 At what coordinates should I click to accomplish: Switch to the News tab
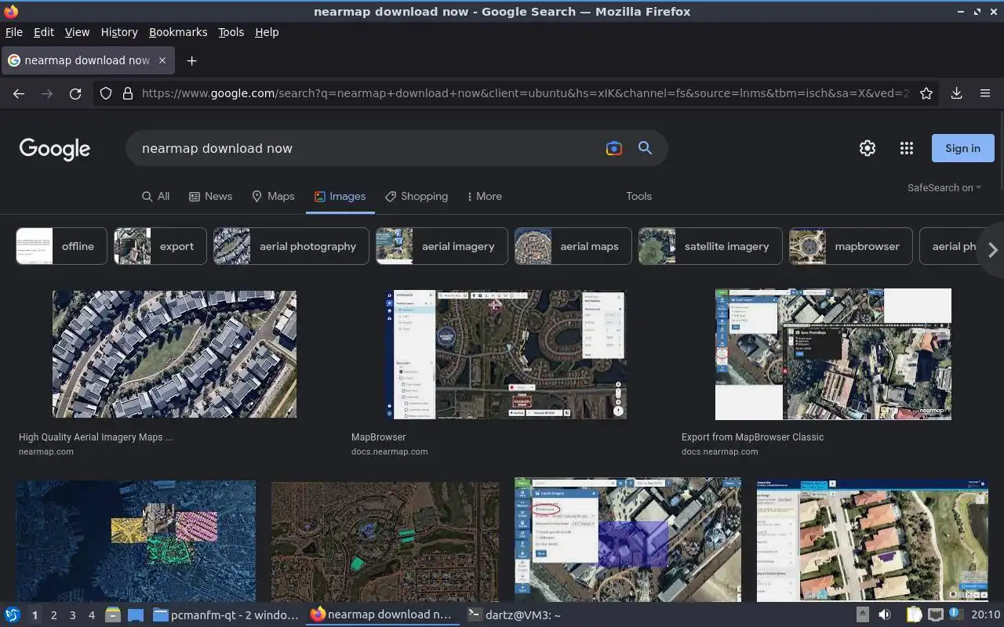(211, 196)
